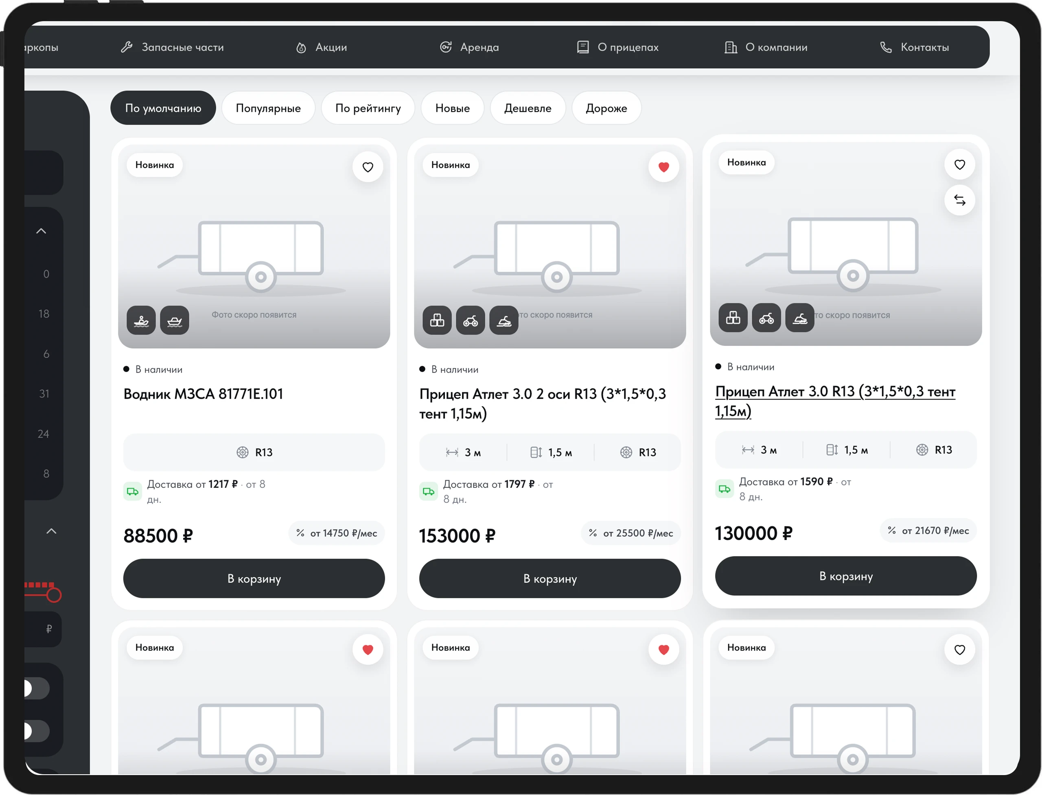The height and width of the screenshot is (795, 1042).
Task: Open О прицепах page
Action: pyautogui.click(x=617, y=47)
